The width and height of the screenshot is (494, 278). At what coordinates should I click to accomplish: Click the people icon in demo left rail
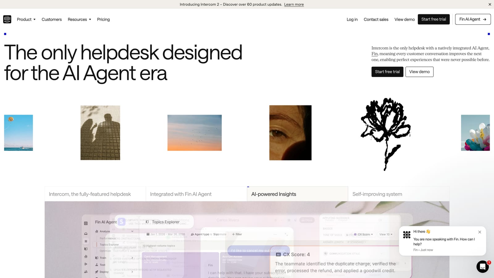pyautogui.click(x=86, y=272)
